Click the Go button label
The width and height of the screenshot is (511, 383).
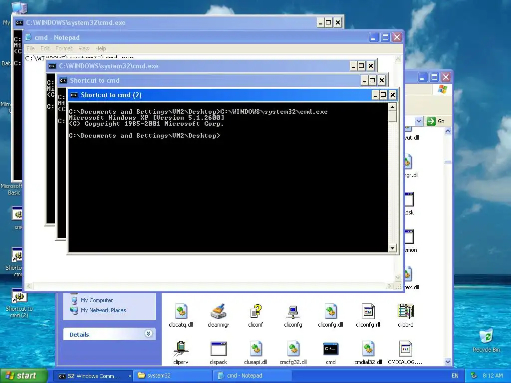(x=441, y=121)
